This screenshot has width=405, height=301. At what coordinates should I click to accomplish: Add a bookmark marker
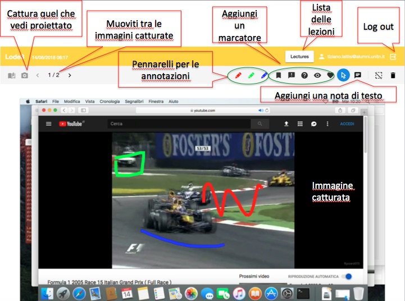coord(279,75)
